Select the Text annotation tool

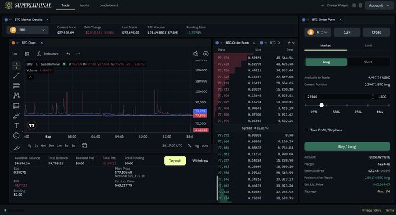tap(16, 126)
